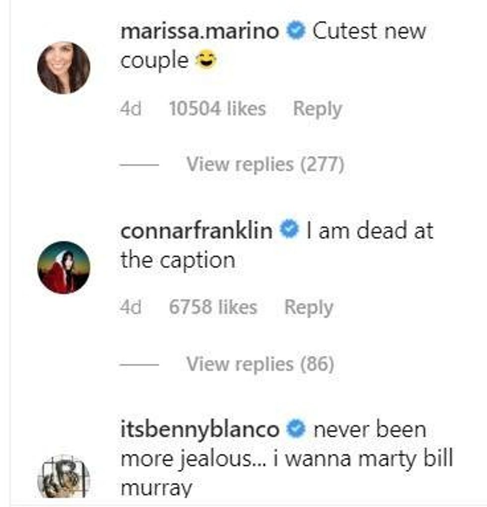487x507 pixels.
Task: Click the 4d timestamp on connarfranklin's comment
Action: [x=131, y=308]
